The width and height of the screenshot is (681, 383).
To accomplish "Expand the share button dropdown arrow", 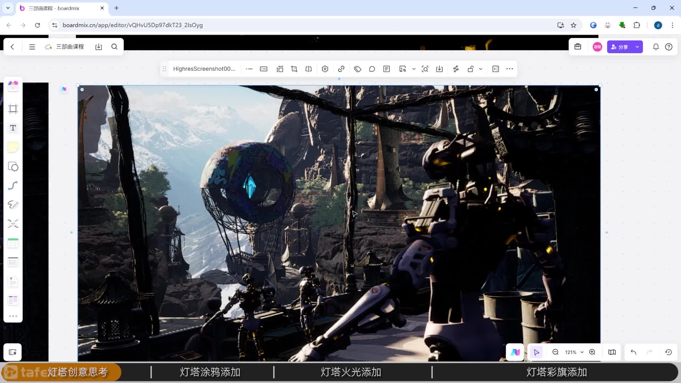I will click(637, 47).
